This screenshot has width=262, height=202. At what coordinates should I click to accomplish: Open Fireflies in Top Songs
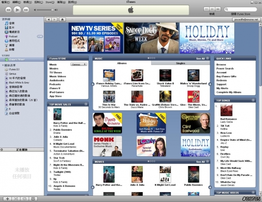tap(225, 154)
